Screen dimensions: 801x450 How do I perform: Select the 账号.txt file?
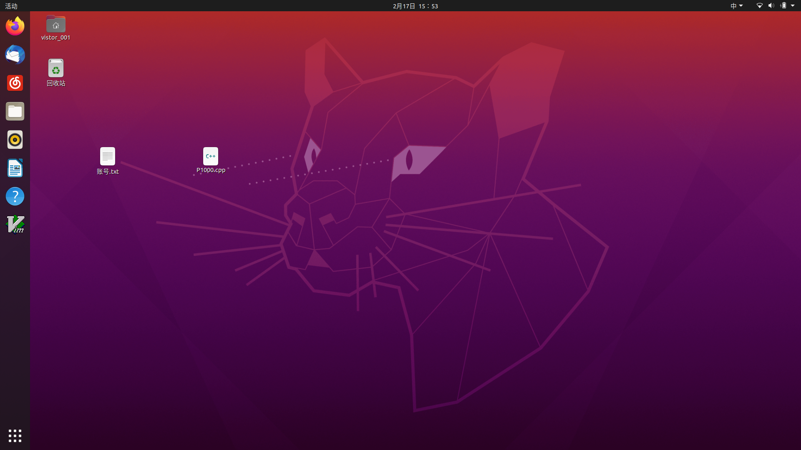[x=108, y=157]
